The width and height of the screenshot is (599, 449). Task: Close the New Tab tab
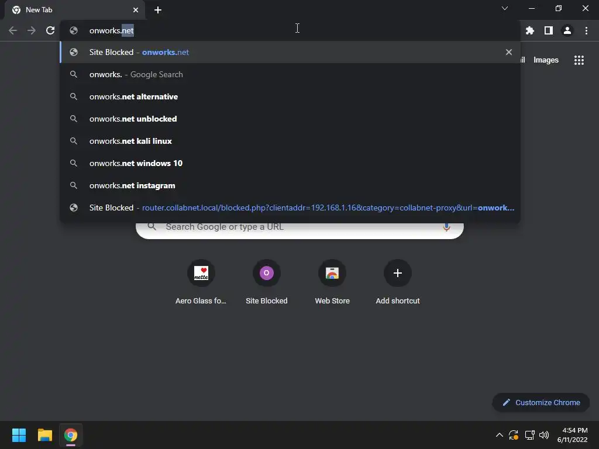coord(136,10)
